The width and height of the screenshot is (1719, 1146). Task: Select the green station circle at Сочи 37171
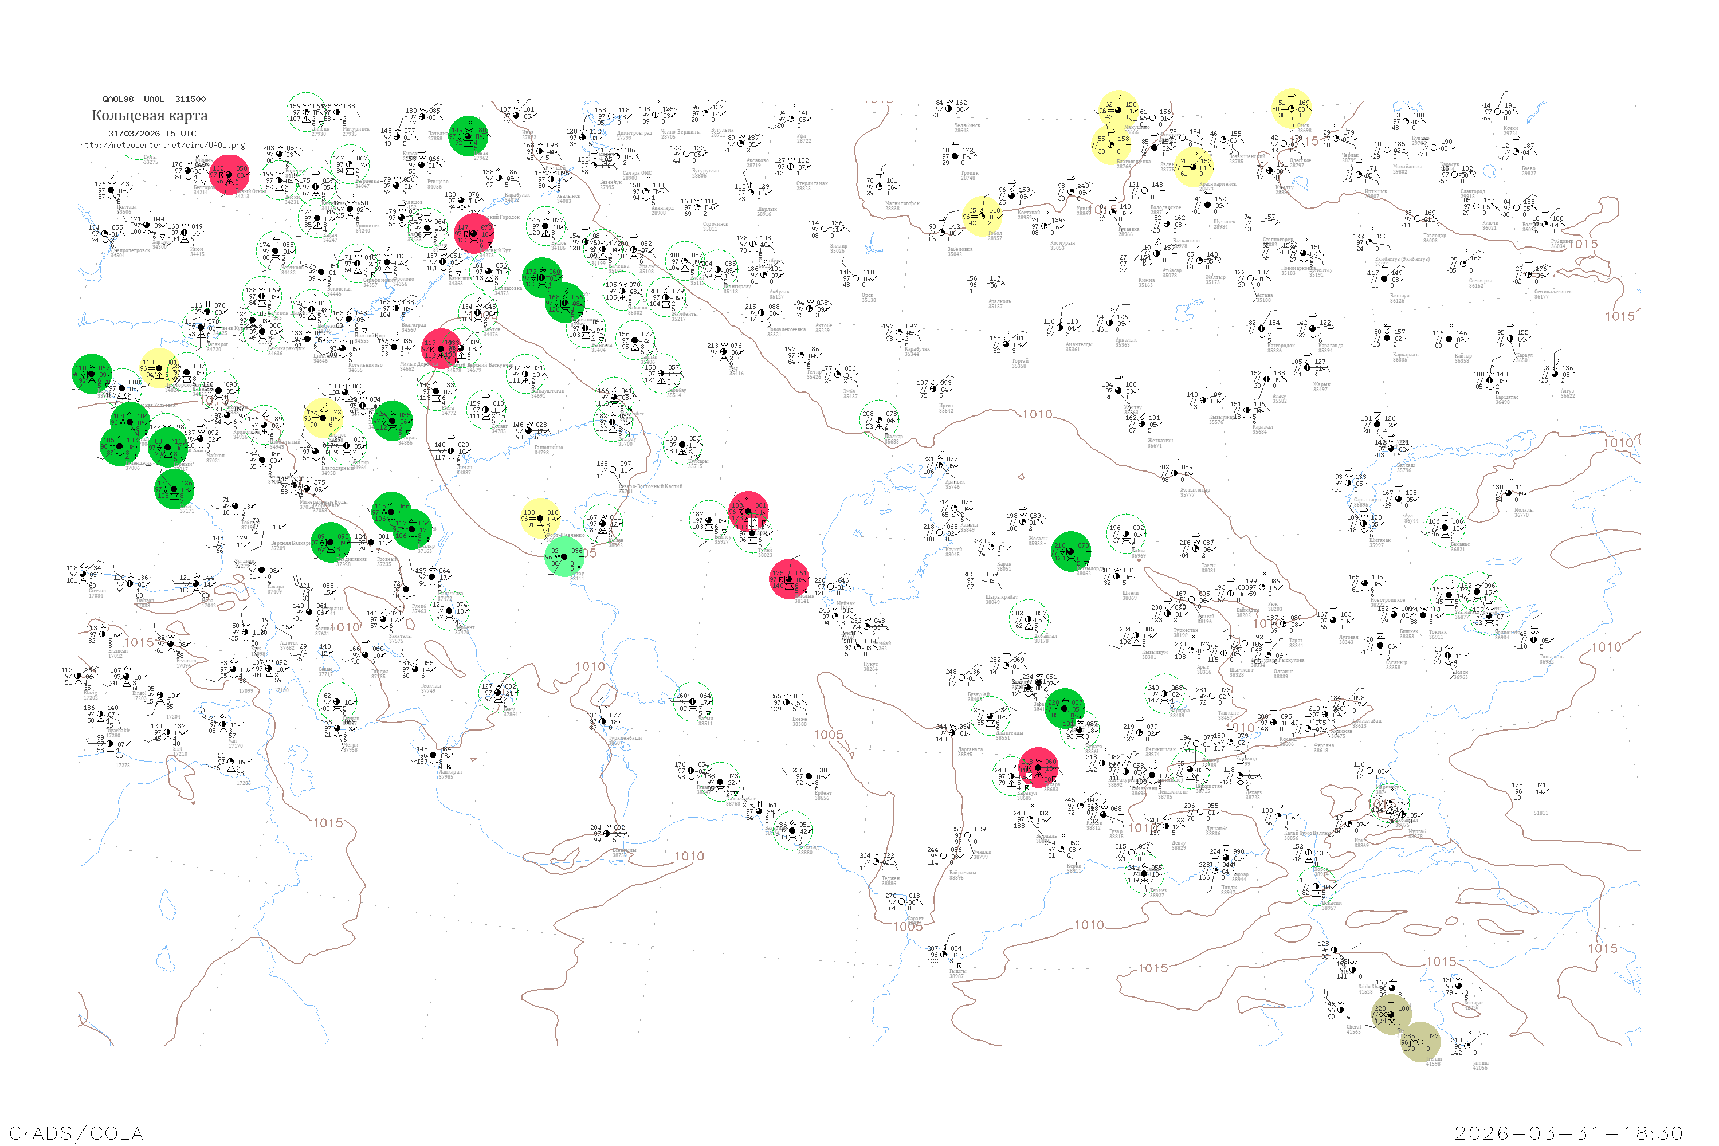pyautogui.click(x=175, y=489)
